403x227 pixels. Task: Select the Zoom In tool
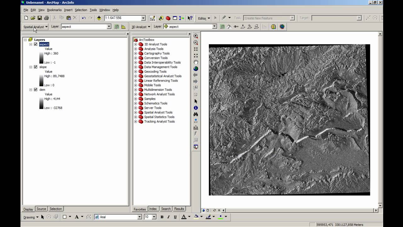point(196,36)
